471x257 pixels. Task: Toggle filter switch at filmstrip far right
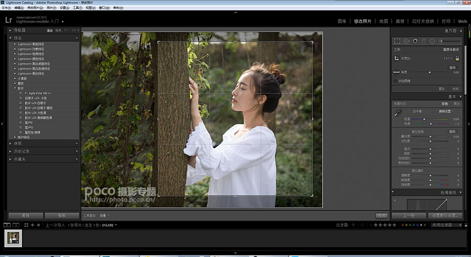pos(466,225)
